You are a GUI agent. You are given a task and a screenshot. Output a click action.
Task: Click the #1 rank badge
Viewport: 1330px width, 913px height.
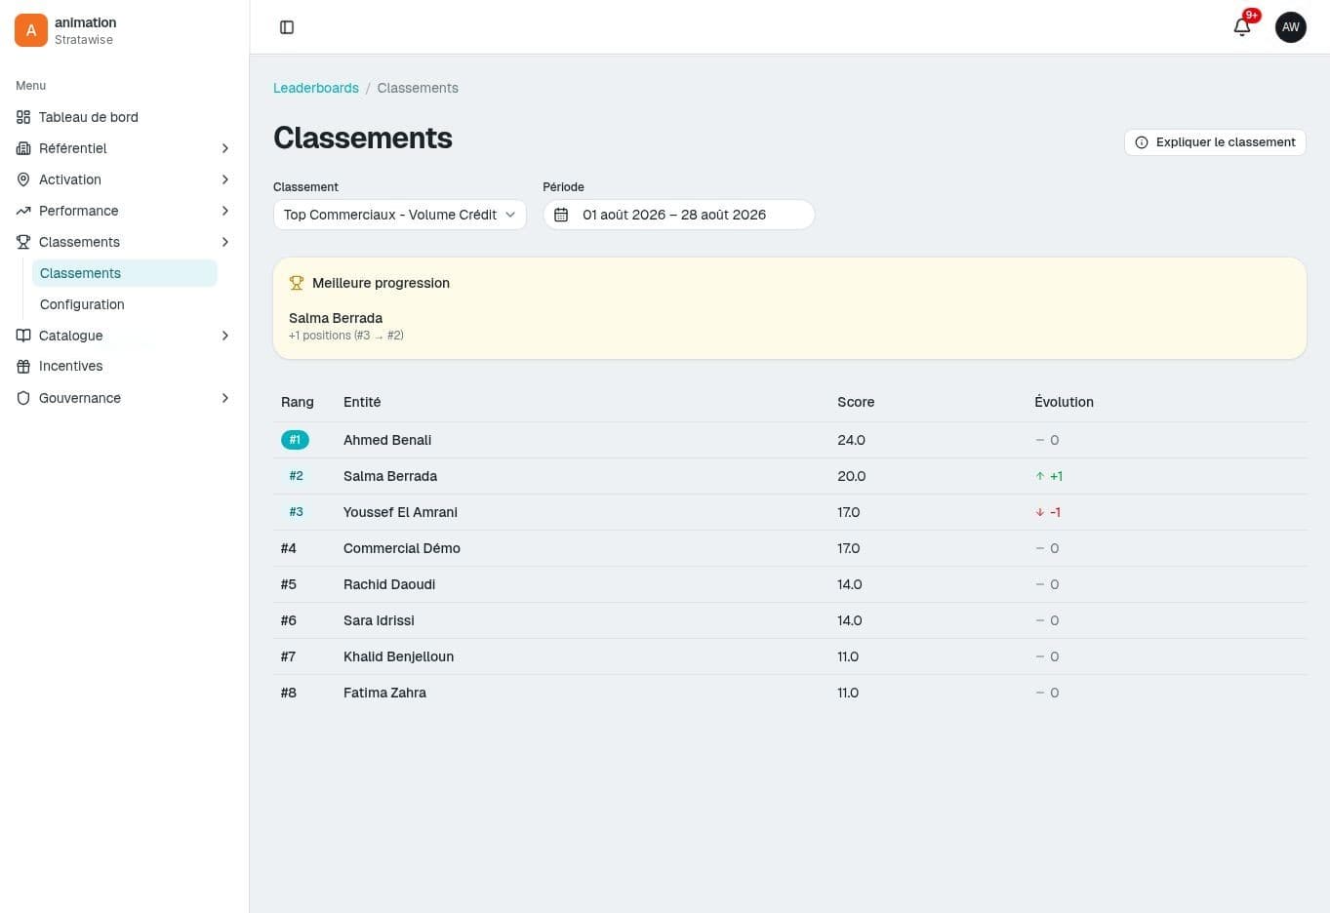(x=295, y=440)
